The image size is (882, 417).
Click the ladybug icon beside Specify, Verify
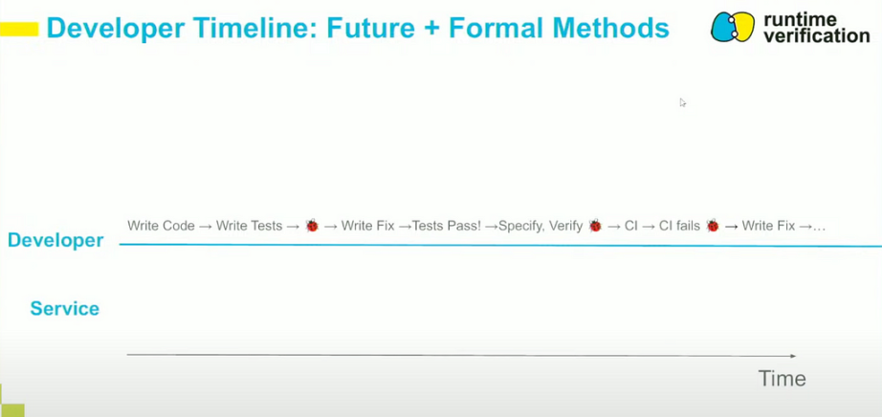[595, 227]
